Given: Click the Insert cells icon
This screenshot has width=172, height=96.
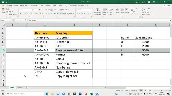Looking at the screenshot, I should click(117, 10).
